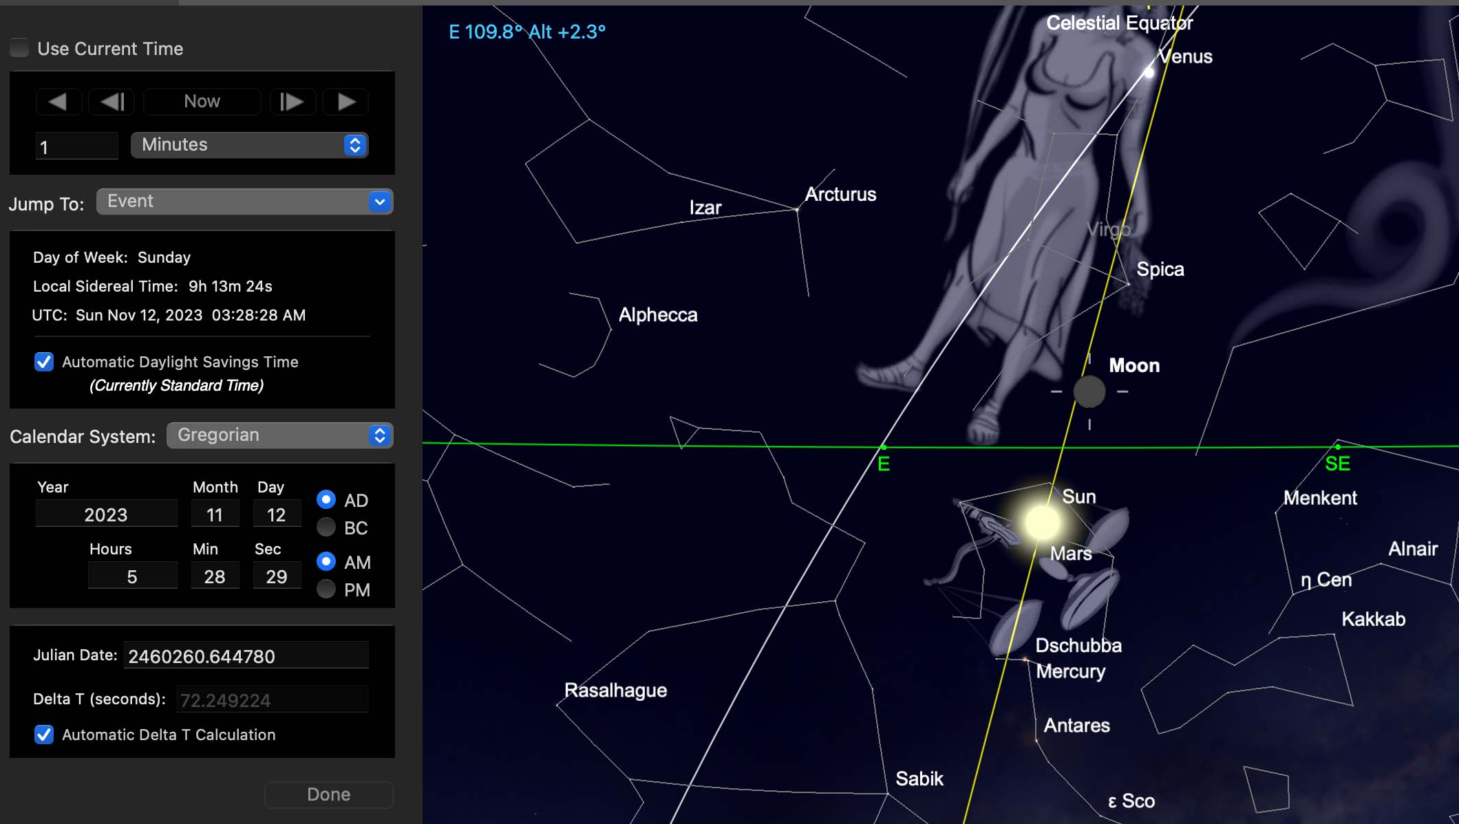Screen dimensions: 1459x824
Task: Click the azimuth altitude readout text
Action: pos(527,32)
